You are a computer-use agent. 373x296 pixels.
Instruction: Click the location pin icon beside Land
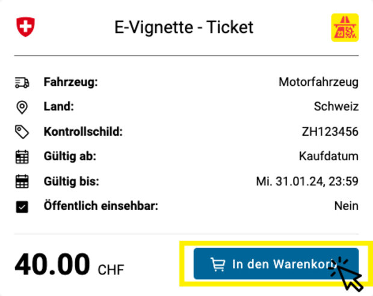(x=22, y=107)
